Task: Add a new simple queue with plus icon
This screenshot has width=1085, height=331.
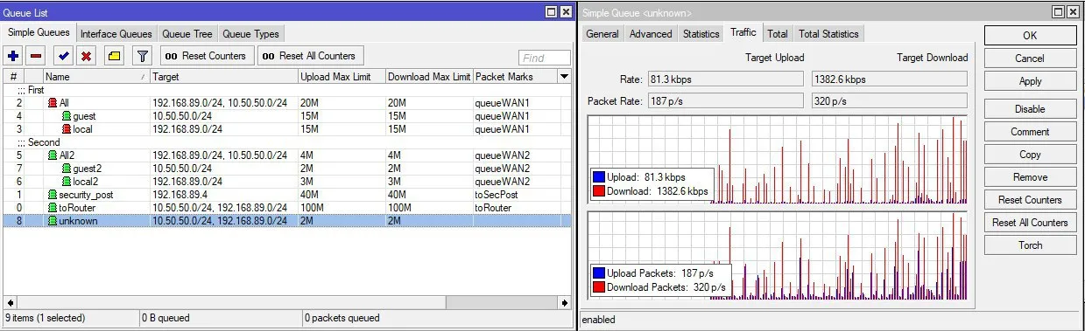Action: [x=13, y=56]
